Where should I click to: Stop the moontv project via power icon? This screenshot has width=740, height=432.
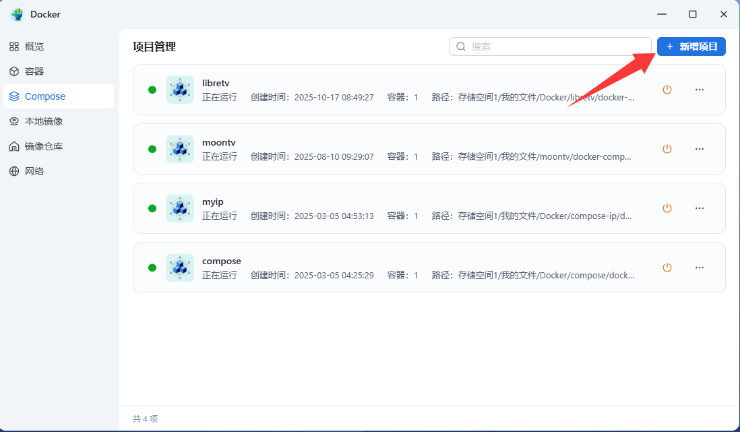coord(667,149)
